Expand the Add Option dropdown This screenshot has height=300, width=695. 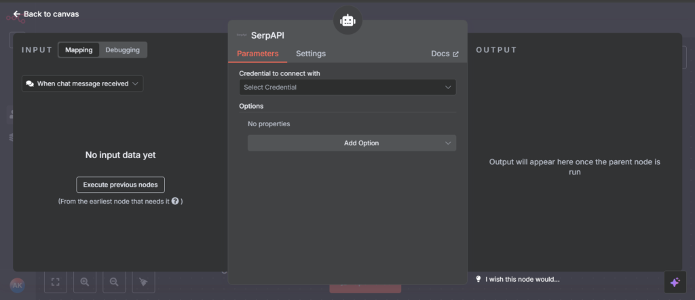click(x=352, y=143)
